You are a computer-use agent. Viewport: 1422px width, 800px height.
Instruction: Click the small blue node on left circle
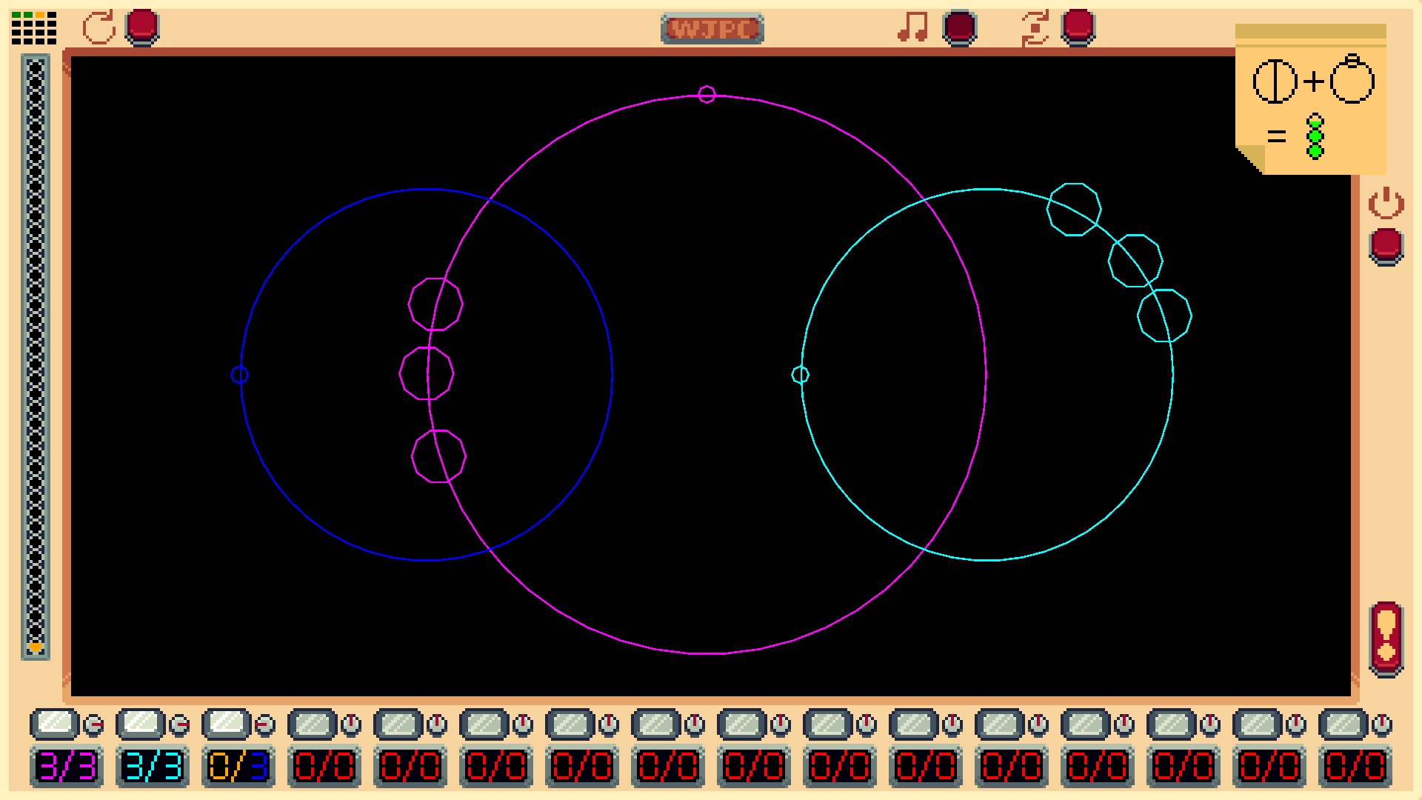239,375
